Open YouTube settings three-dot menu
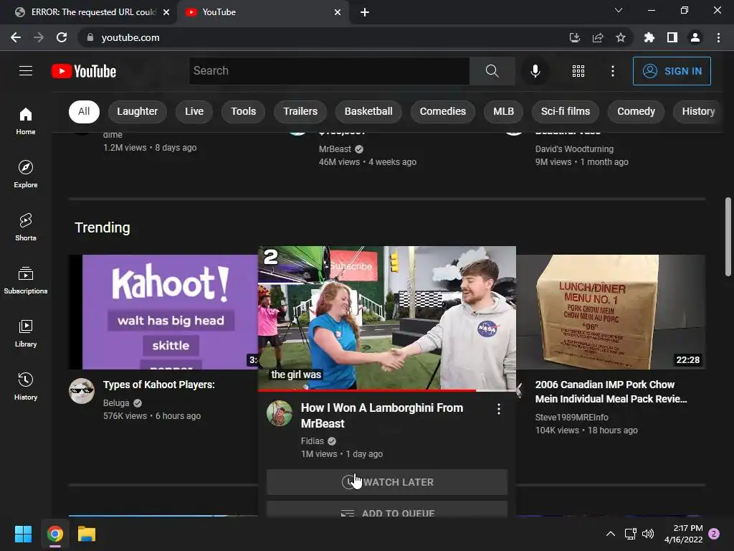The width and height of the screenshot is (734, 551). point(613,71)
